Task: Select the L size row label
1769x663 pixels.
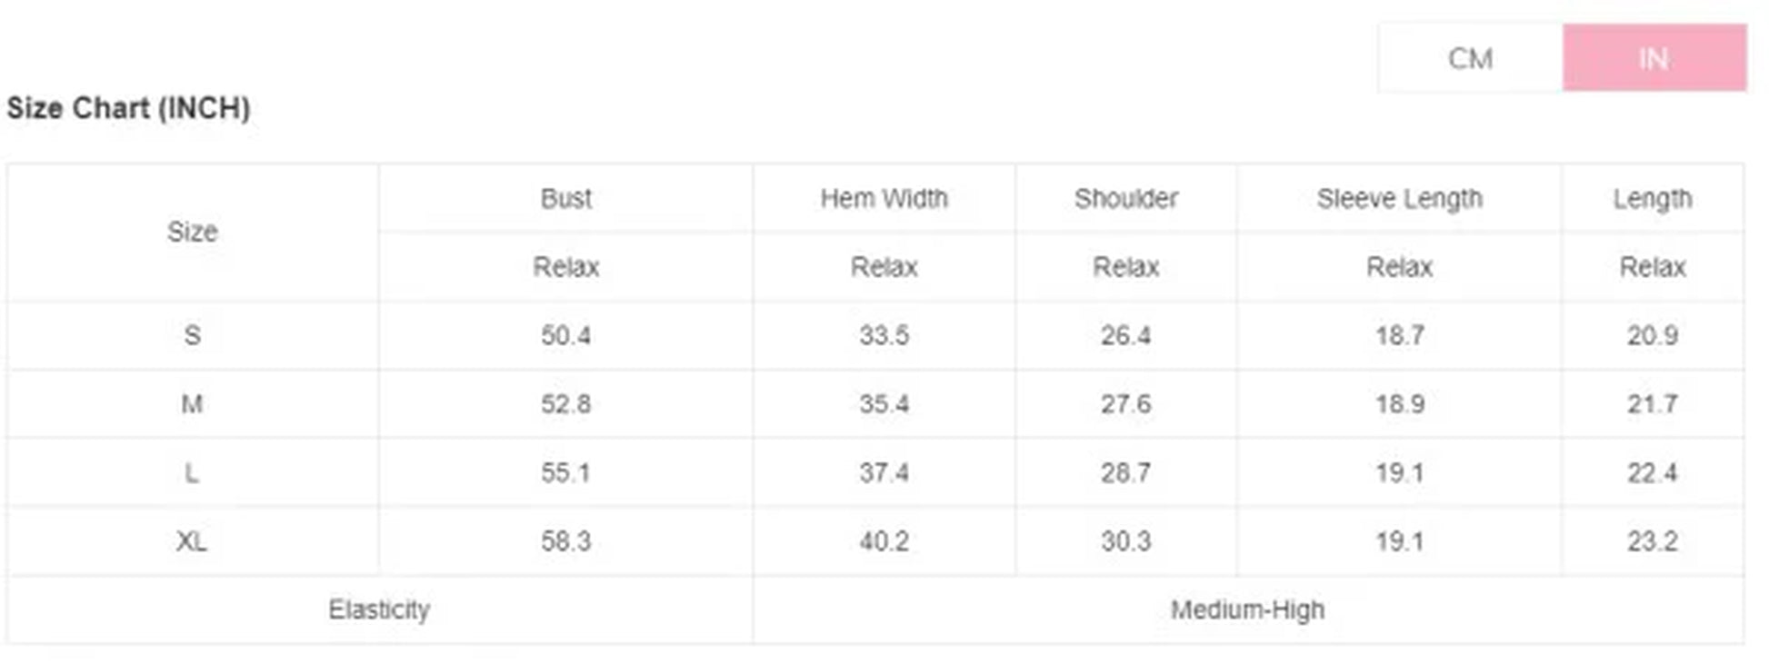Action: tap(192, 472)
